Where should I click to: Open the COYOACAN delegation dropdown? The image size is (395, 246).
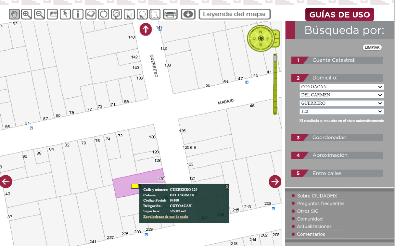[341, 87]
